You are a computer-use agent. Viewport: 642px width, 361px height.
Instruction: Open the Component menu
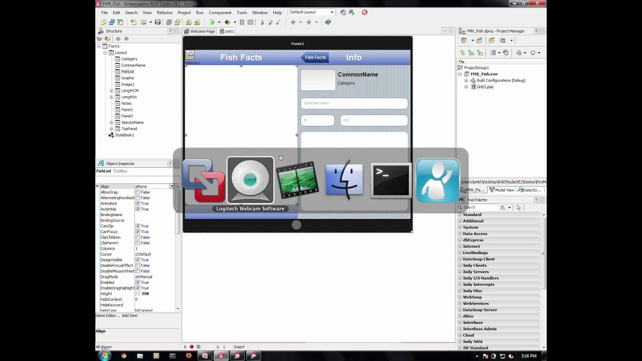click(220, 13)
